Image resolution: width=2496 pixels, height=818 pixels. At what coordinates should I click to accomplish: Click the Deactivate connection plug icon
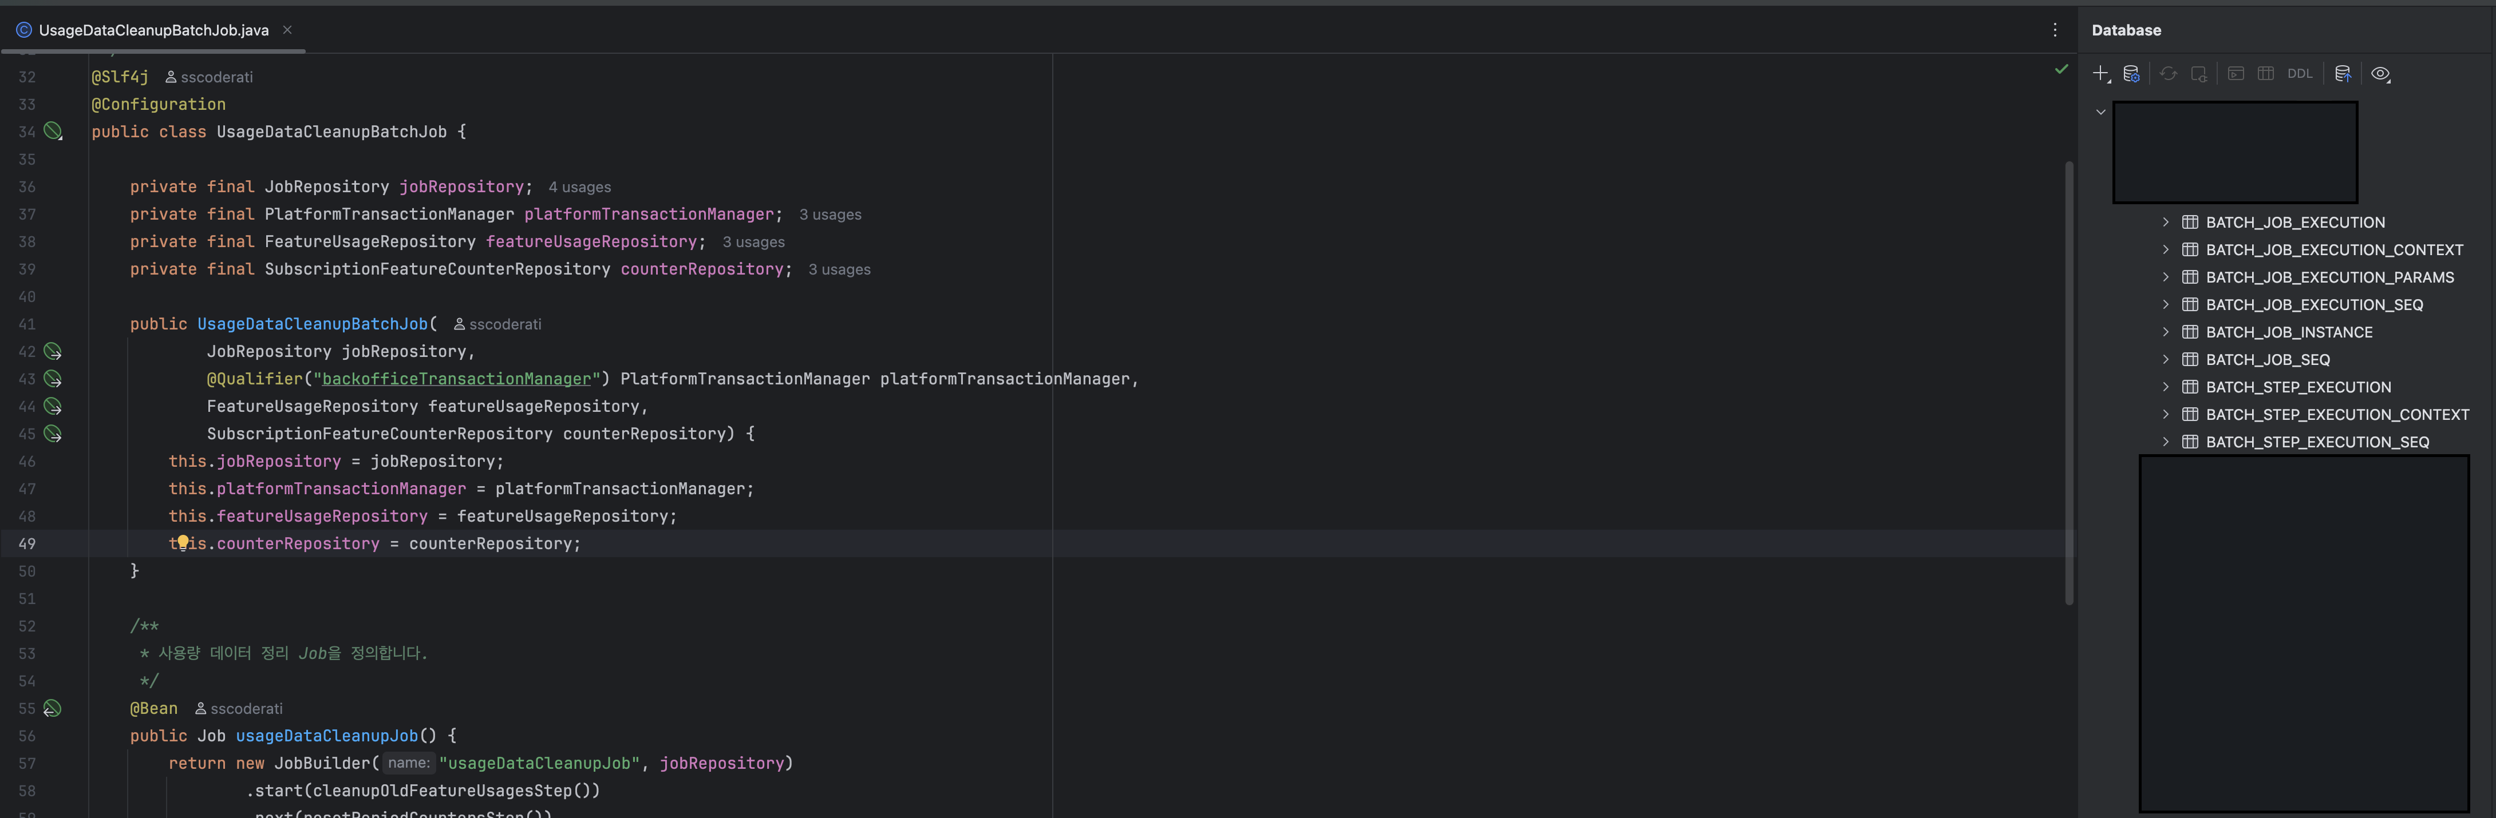coord(2198,74)
